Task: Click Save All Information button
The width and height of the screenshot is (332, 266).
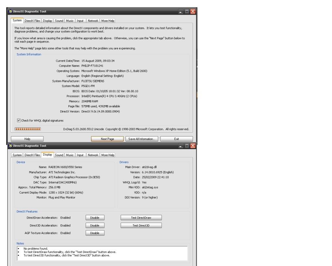Action: (x=142, y=139)
